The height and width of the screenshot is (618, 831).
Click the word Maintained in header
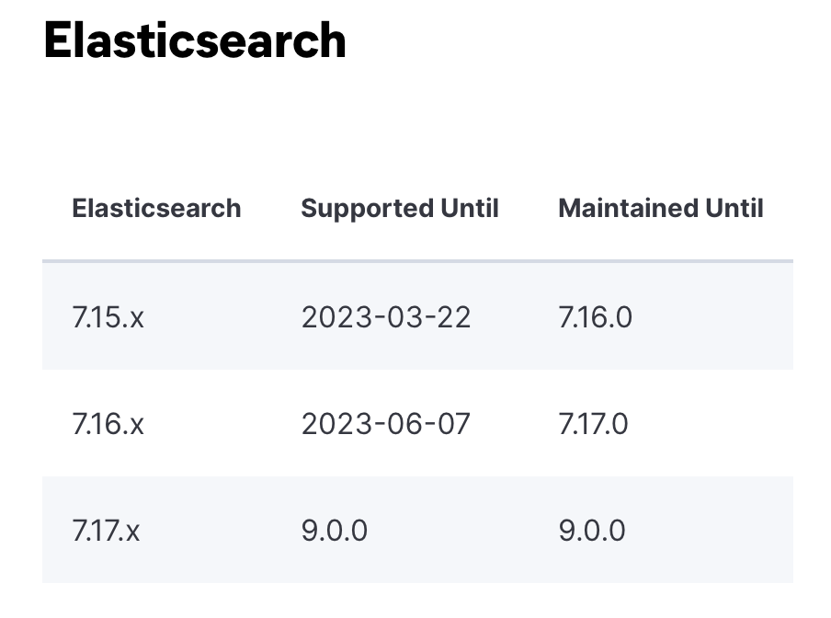pos(628,208)
